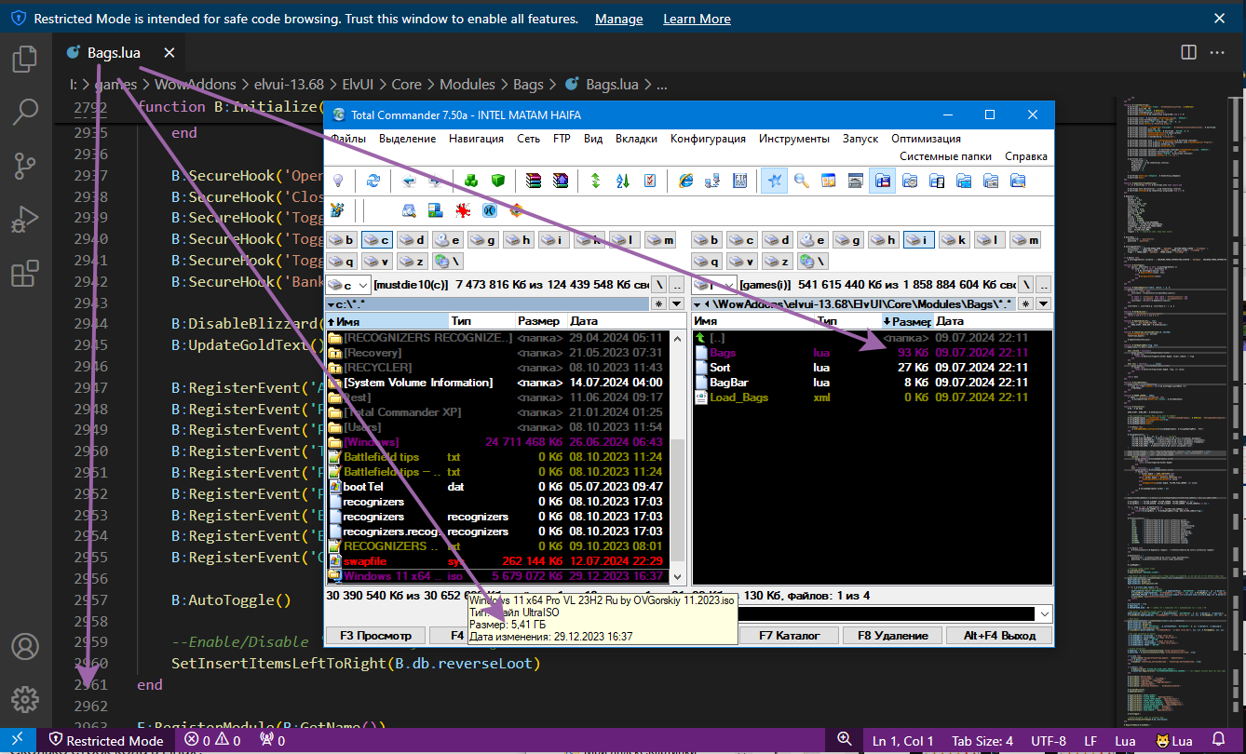Open the VS Code Search view
The image size is (1246, 754).
tap(25, 113)
